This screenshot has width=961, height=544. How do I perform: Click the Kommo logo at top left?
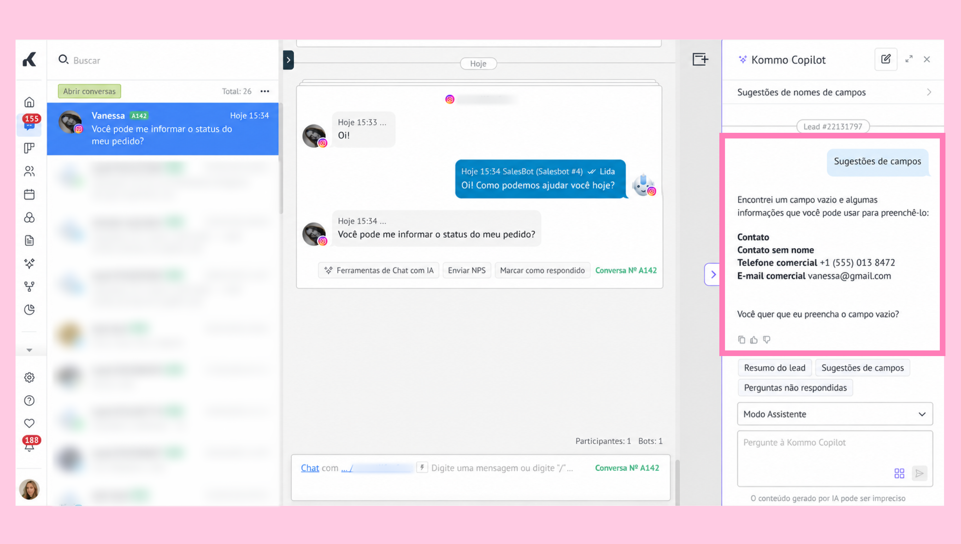[x=29, y=60]
